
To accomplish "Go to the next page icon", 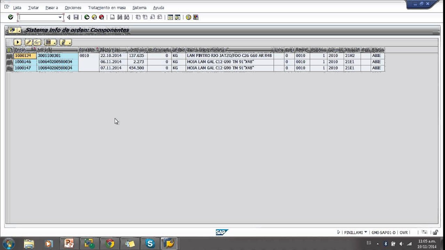I will click(152, 17).
